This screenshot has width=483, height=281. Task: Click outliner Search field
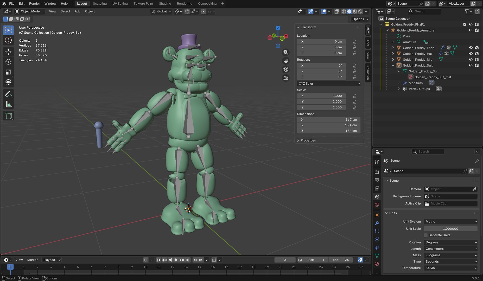click(424, 11)
